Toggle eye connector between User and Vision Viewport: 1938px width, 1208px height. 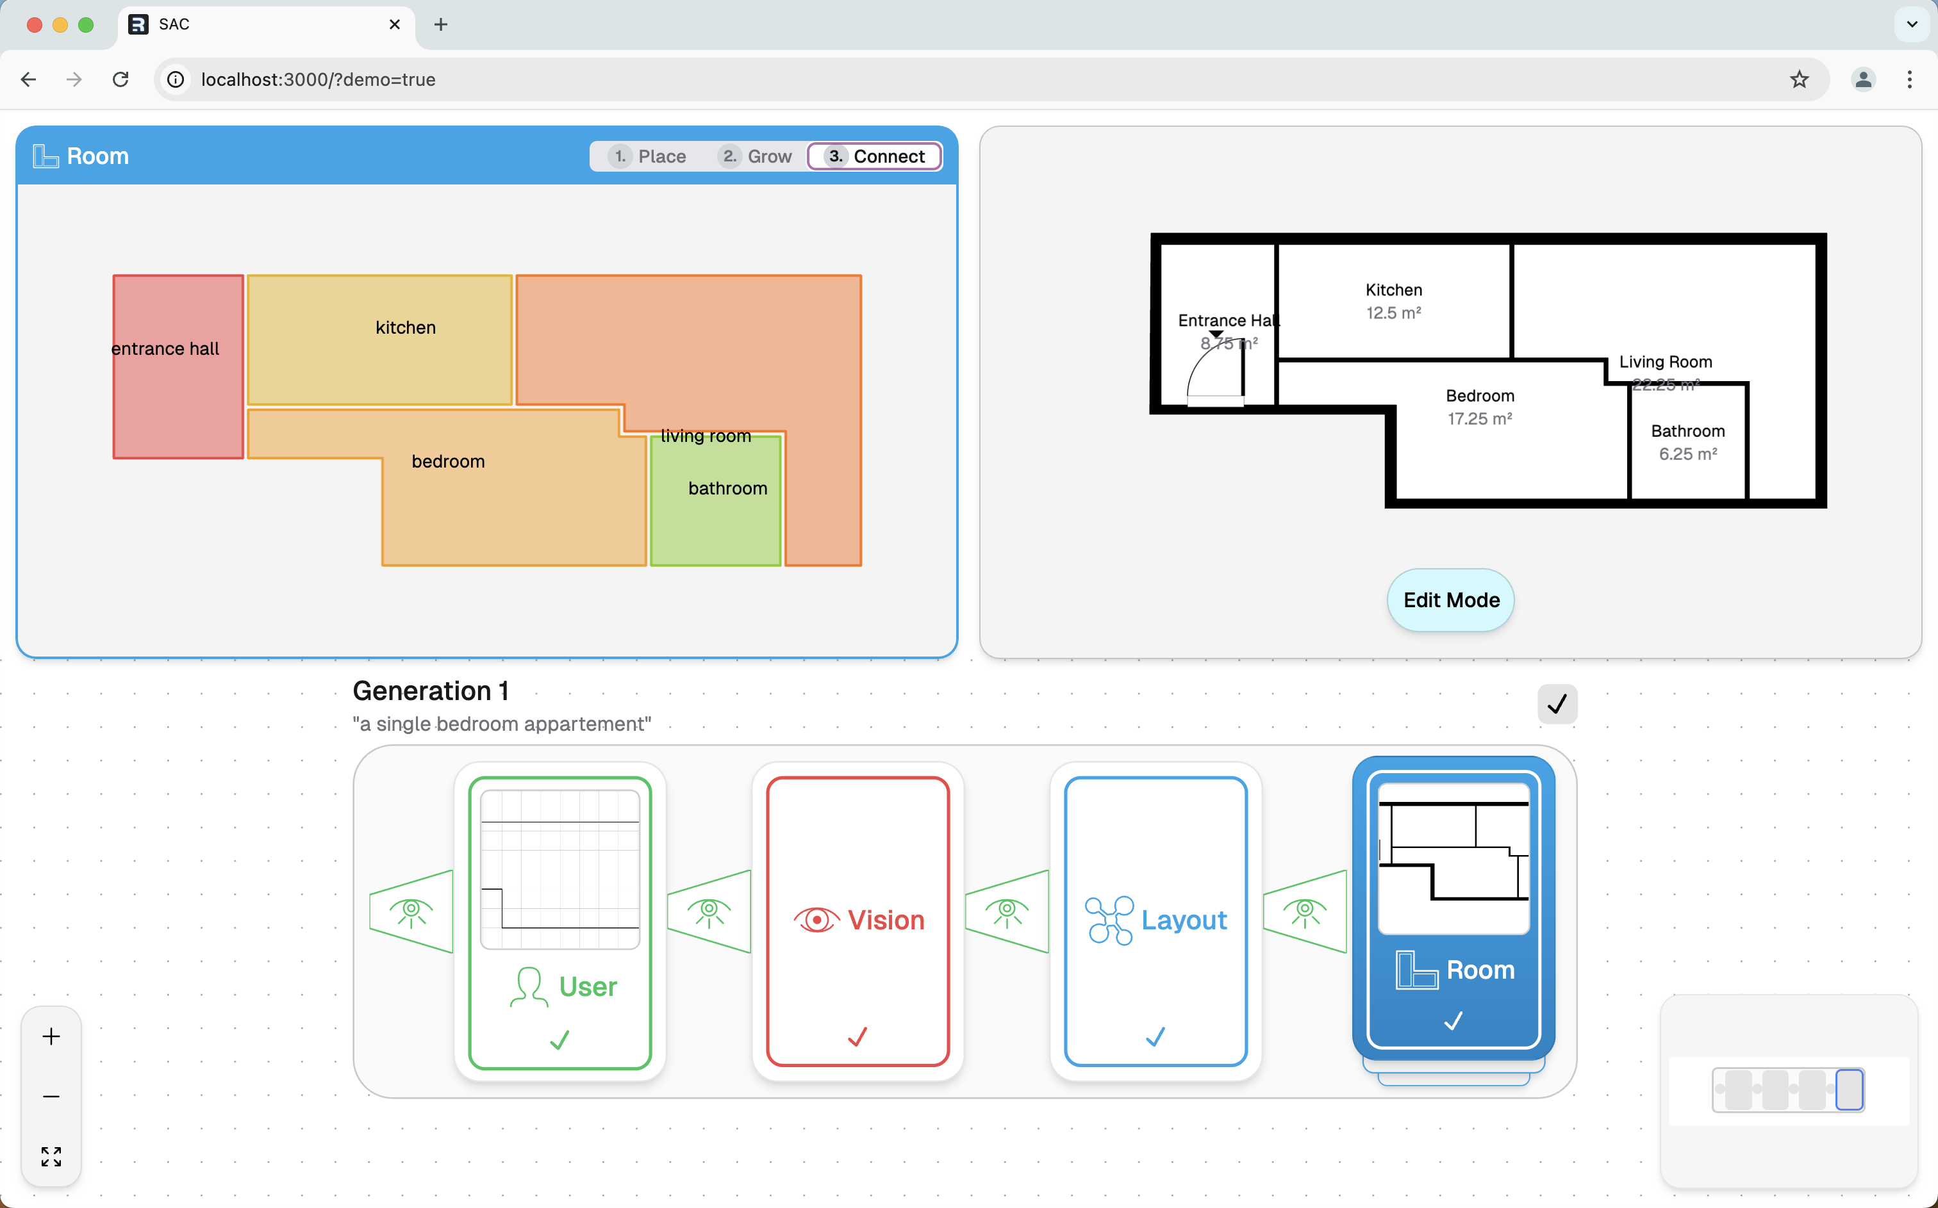point(709,911)
